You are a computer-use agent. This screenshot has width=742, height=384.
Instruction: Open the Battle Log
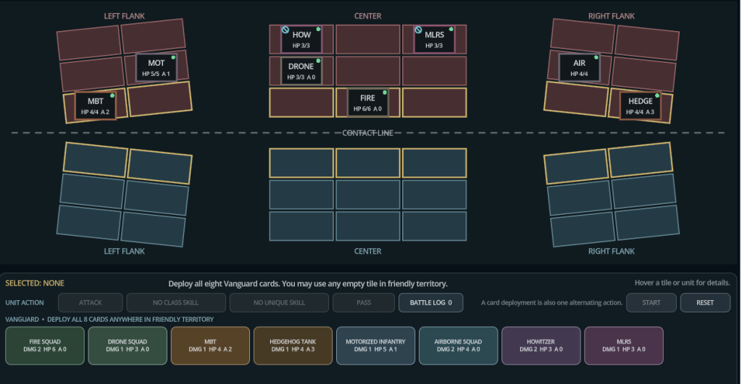coord(430,303)
